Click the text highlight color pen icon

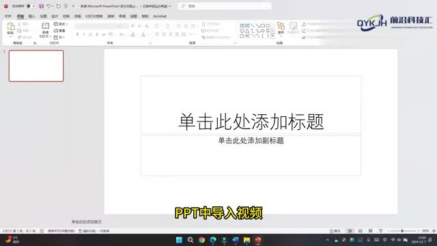(x=133, y=35)
